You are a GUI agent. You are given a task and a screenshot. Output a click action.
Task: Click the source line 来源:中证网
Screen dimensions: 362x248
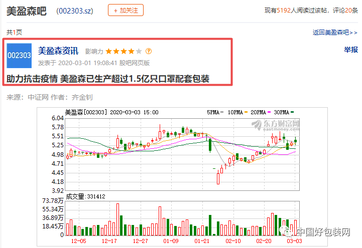(28, 97)
